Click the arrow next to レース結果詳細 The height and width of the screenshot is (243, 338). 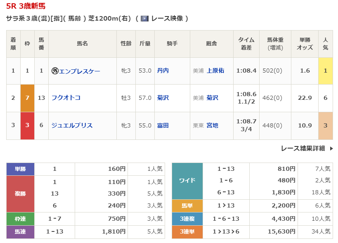tap(331, 149)
